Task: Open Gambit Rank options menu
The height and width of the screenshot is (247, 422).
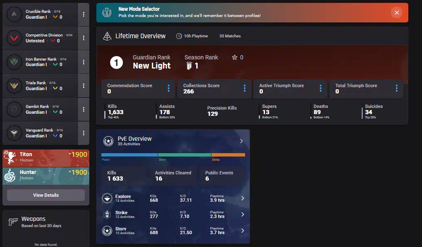Action: click(84, 109)
